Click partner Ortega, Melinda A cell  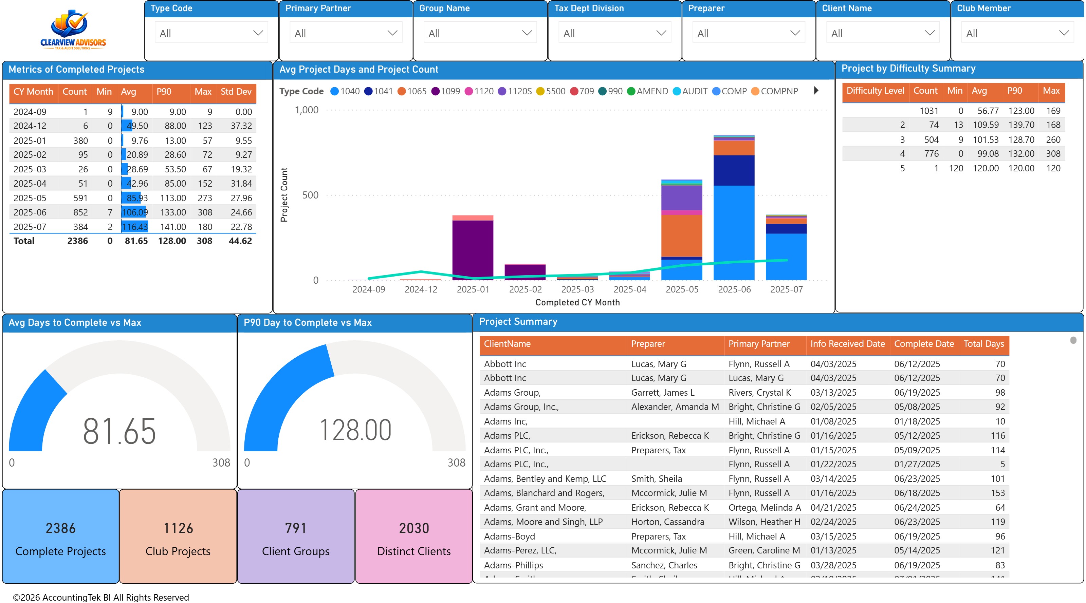coord(765,508)
